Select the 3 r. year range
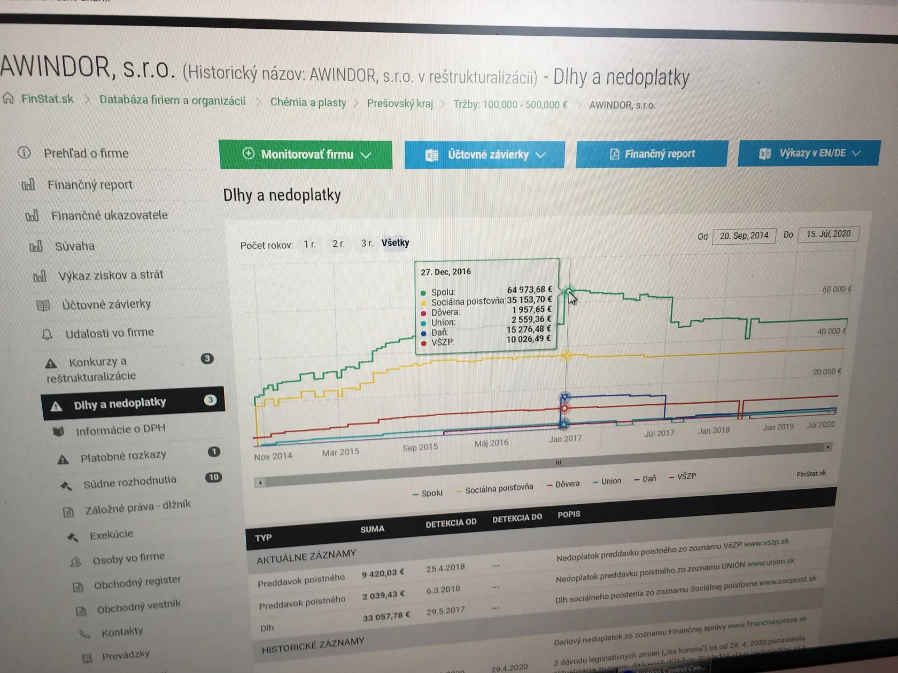This screenshot has height=673, width=898. 367,243
